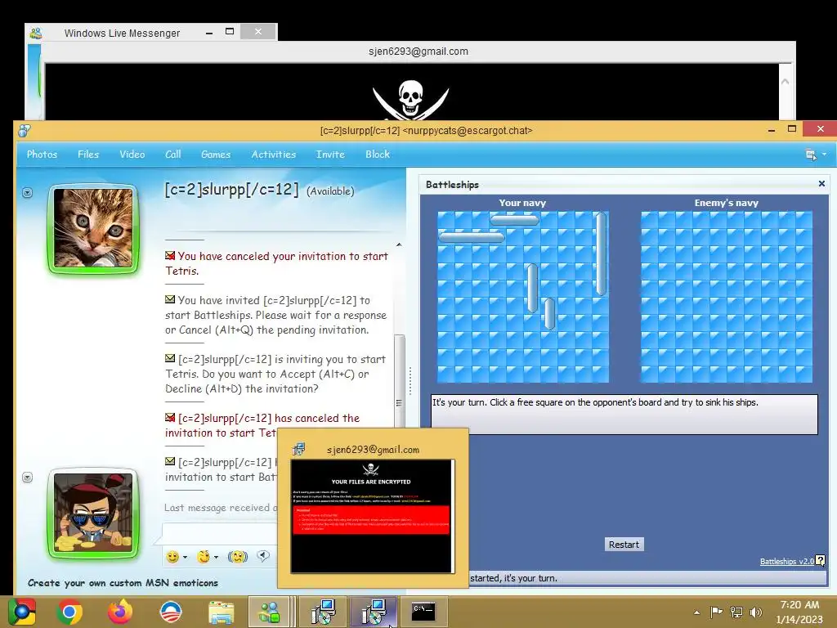837x628 pixels.
Task: Click the horizontal ship in Your navy top row
Action: click(515, 219)
